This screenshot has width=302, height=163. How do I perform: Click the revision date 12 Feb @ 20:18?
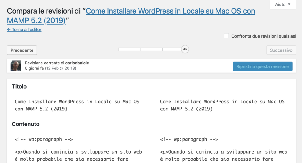(x=60, y=68)
